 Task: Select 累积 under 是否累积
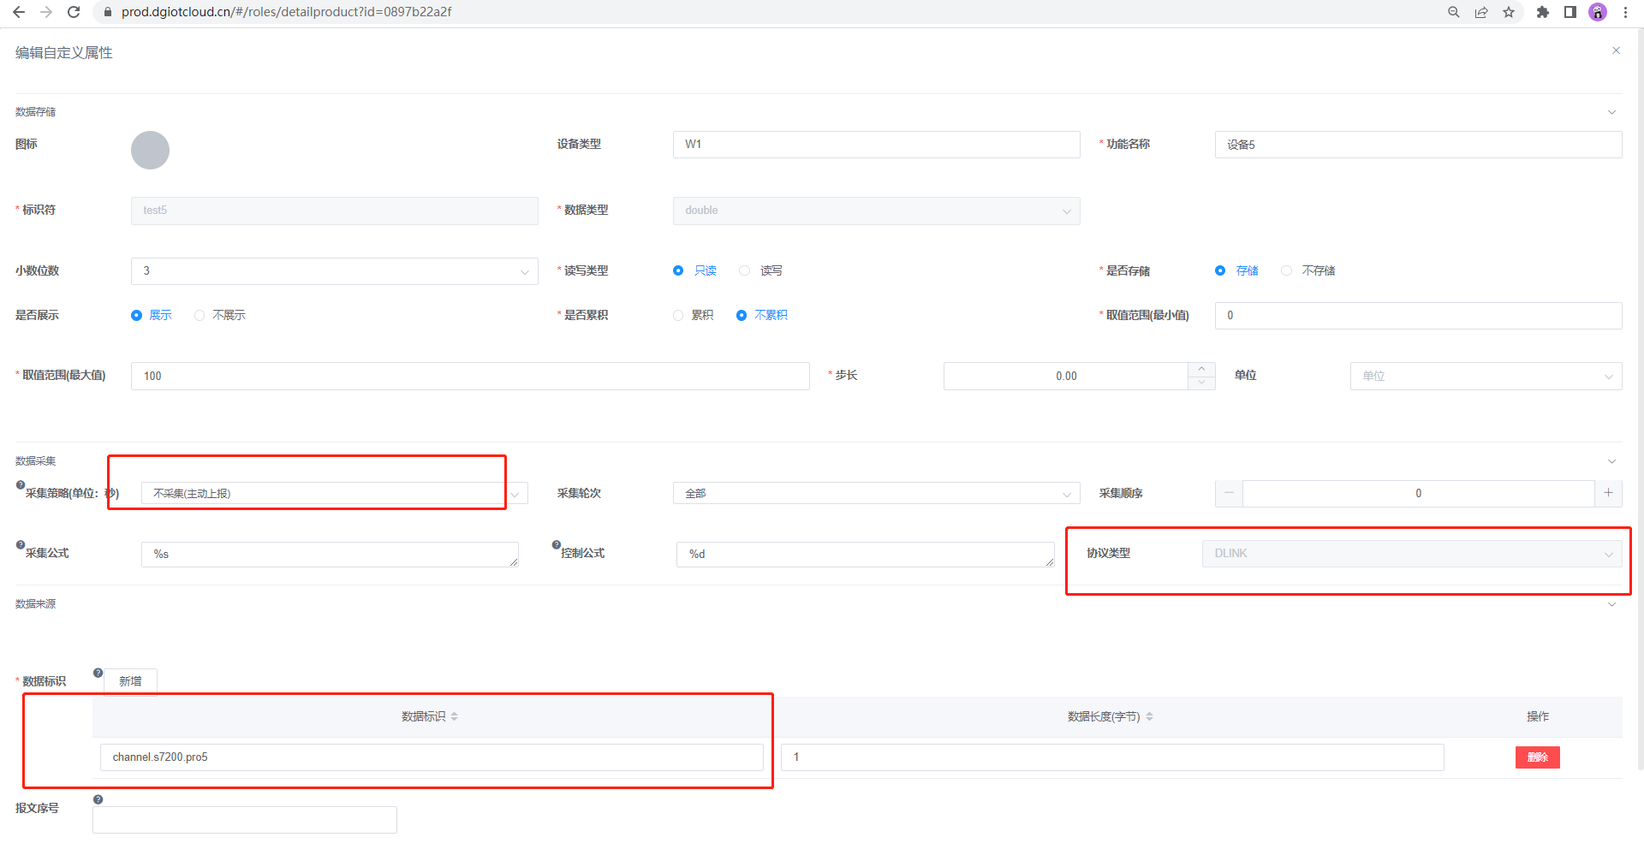pyautogui.click(x=677, y=315)
